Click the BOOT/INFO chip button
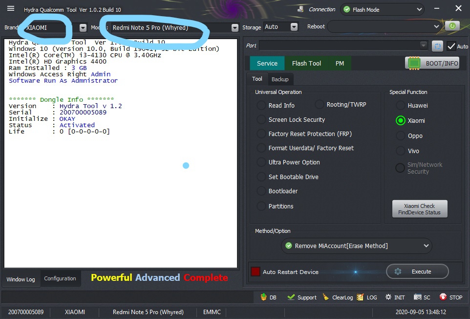Image resolution: width=470 pixels, height=319 pixels. (x=432, y=63)
